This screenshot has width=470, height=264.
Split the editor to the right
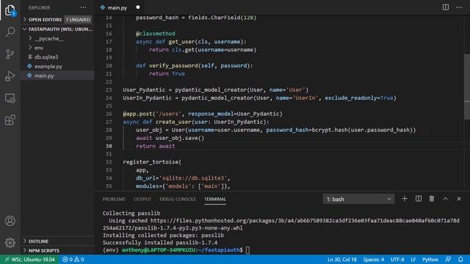[x=446, y=7]
